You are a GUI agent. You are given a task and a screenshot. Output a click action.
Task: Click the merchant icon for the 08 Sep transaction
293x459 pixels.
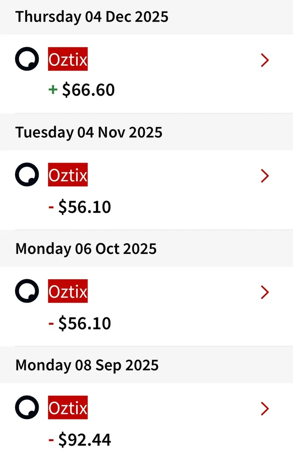[x=27, y=408]
